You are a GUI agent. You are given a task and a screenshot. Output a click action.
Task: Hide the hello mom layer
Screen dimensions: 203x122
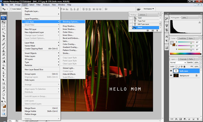point(171,71)
